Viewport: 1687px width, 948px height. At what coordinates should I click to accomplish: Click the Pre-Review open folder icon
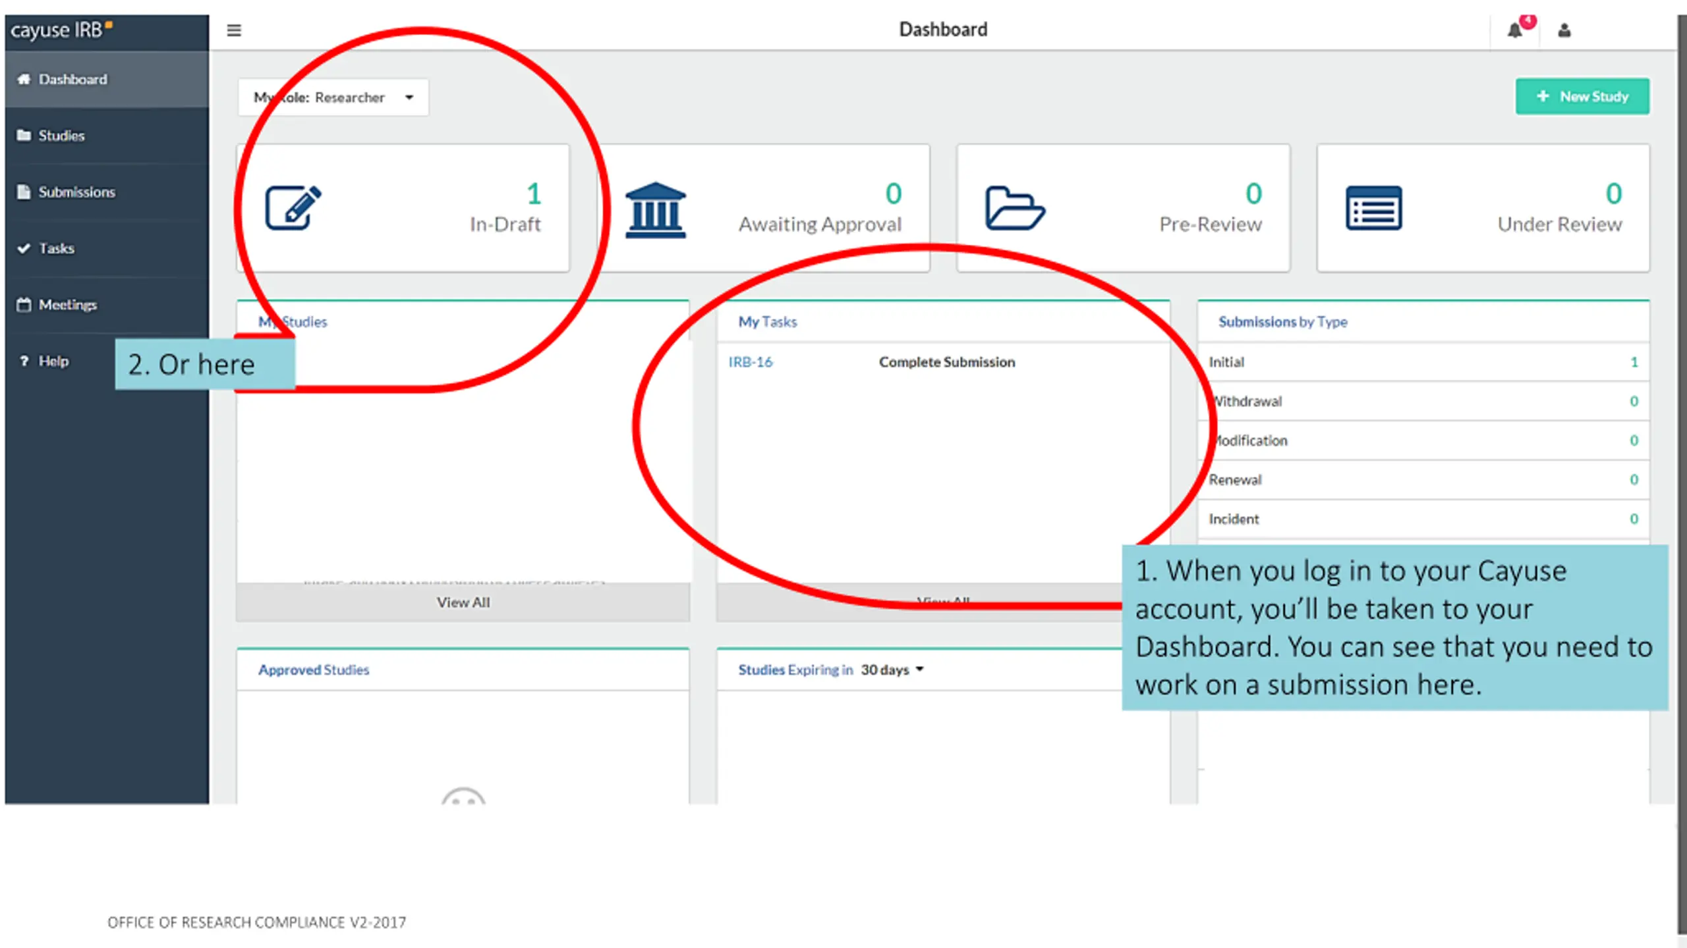coord(1015,208)
